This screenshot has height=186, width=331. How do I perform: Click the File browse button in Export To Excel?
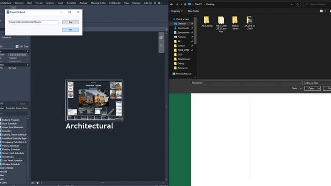pos(70,22)
